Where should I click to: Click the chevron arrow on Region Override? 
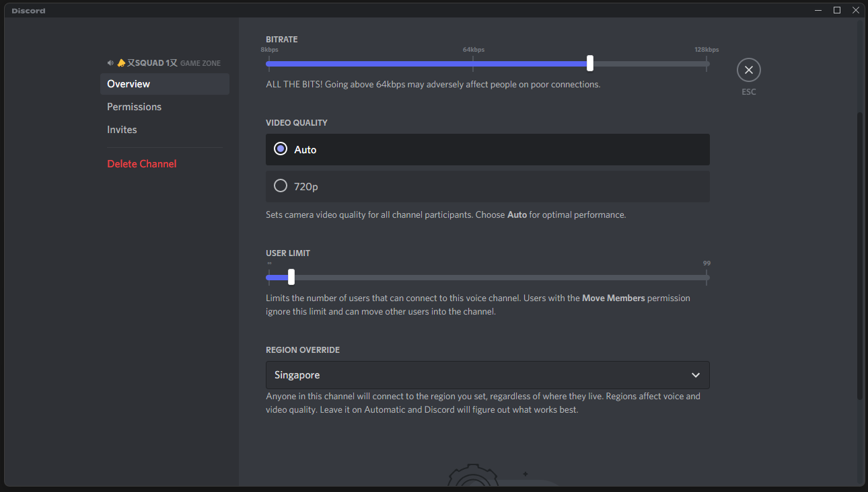tap(696, 375)
